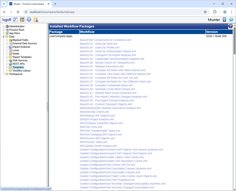Click the Vaults icon
Viewport: 236px width, 191px height.
11,53
